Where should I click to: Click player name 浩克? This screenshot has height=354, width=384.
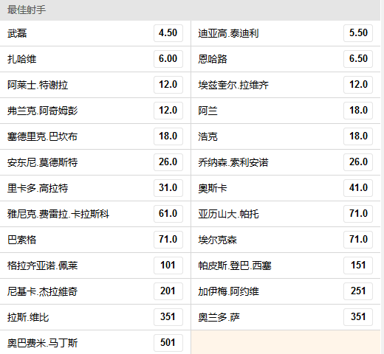click(208, 136)
